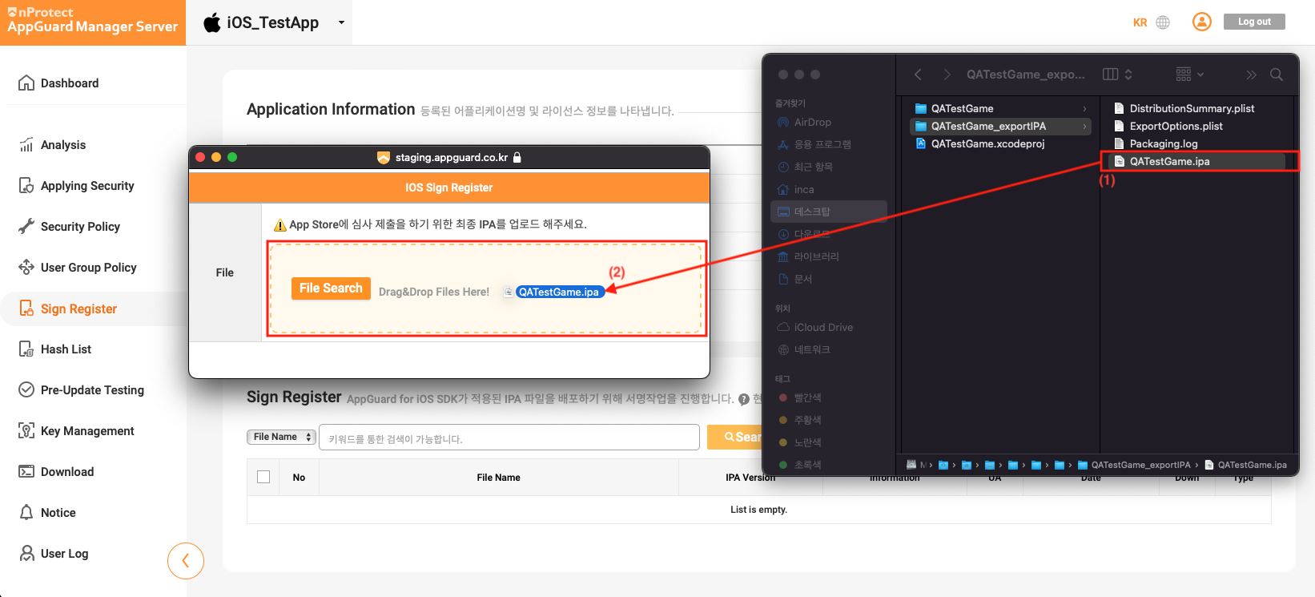Select ExportOptions.plist file in Finder
This screenshot has width=1315, height=597.
click(x=1176, y=126)
